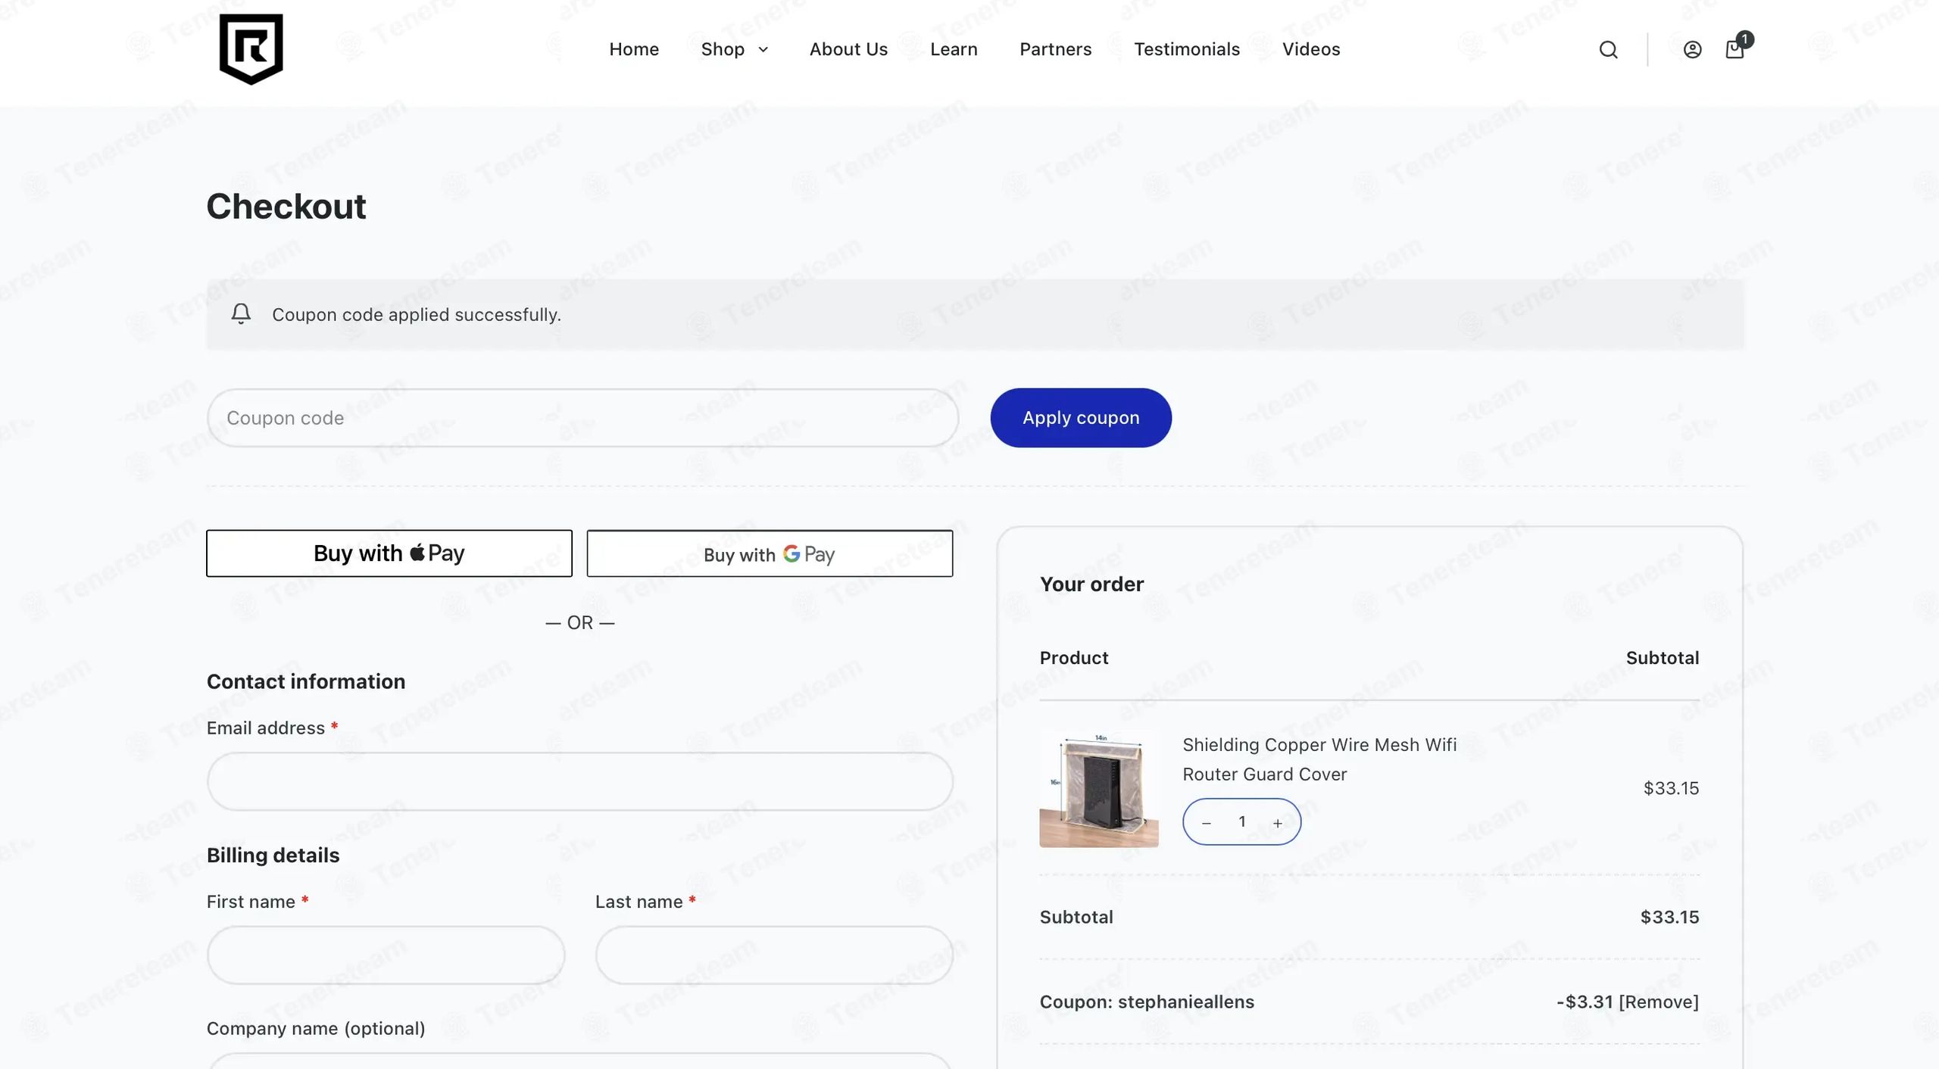Click the shield logo in the header

click(x=251, y=49)
